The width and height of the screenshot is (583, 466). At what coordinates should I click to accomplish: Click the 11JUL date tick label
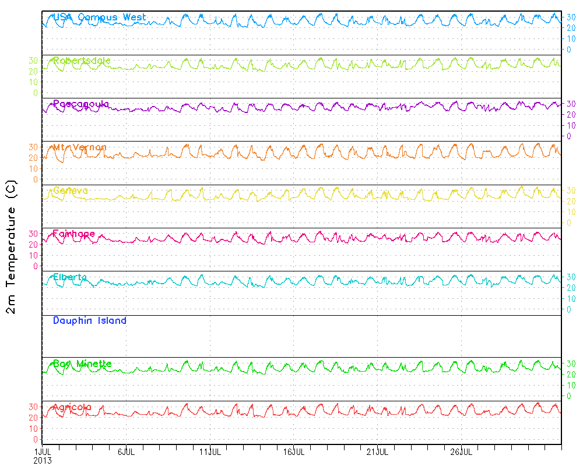pos(210,451)
